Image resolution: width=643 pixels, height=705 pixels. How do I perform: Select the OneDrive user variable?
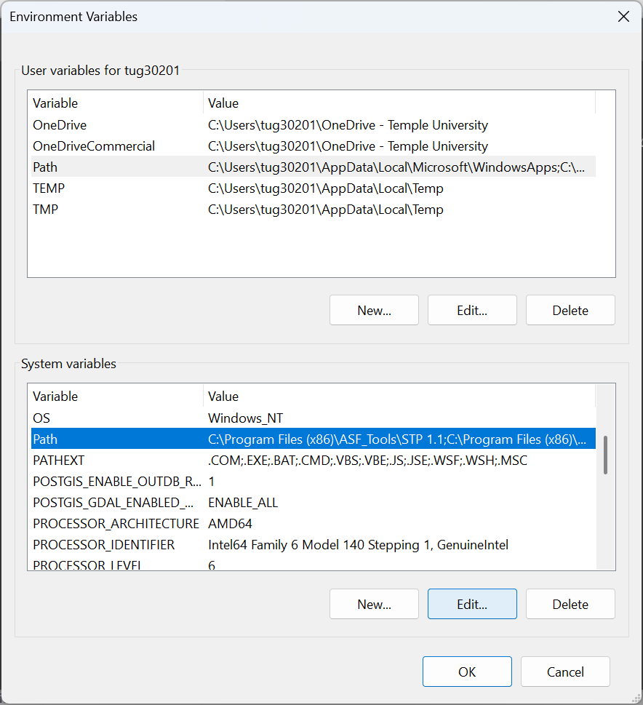[x=60, y=125]
